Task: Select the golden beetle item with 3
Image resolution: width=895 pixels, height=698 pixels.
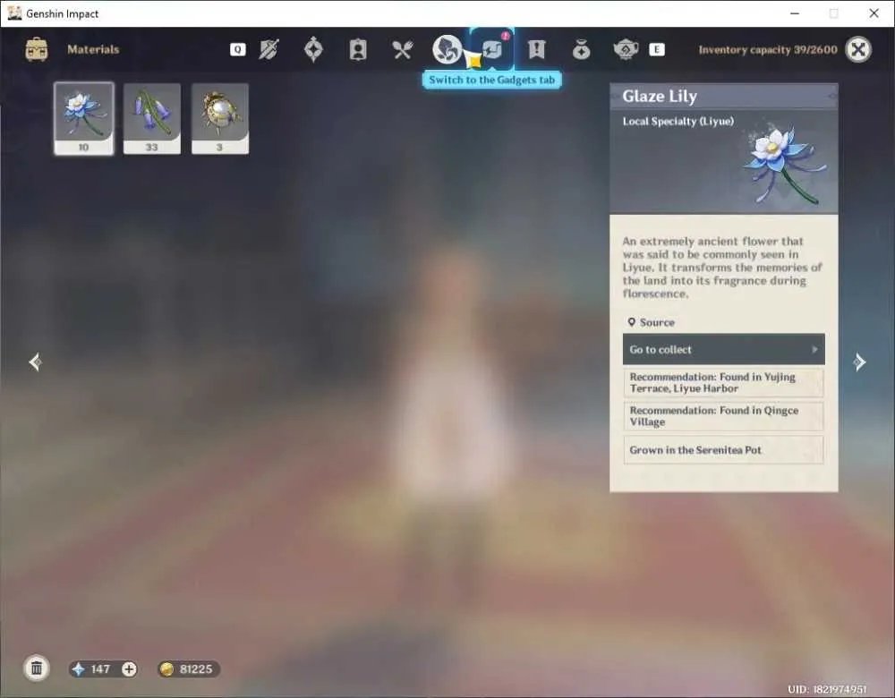Action: click(220, 118)
